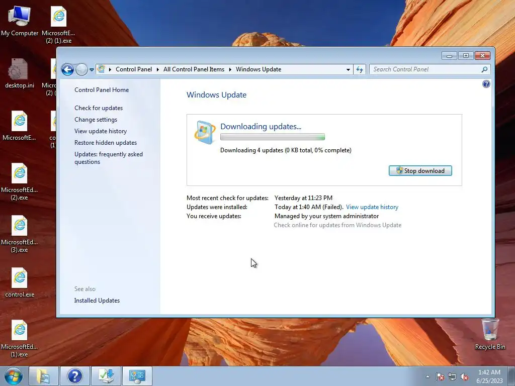
Task: Click the Search Control Panel field
Action: [430, 69]
